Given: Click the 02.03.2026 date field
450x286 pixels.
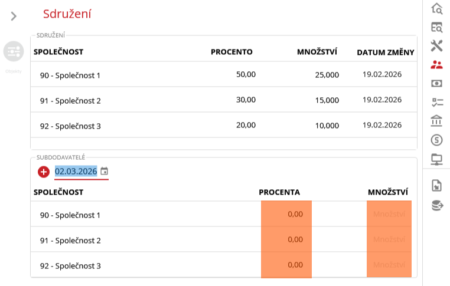Looking at the screenshot, I should (76, 172).
